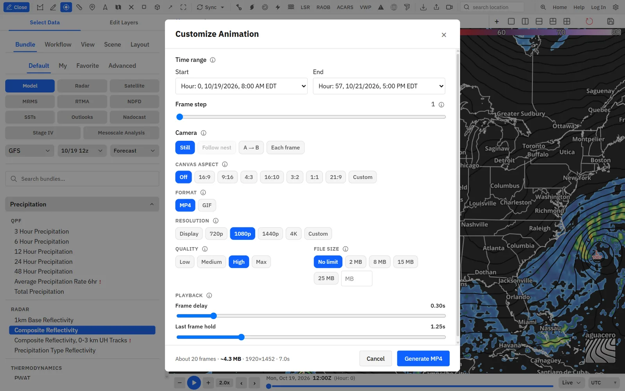Click the Frame step slider handle

[180, 117]
